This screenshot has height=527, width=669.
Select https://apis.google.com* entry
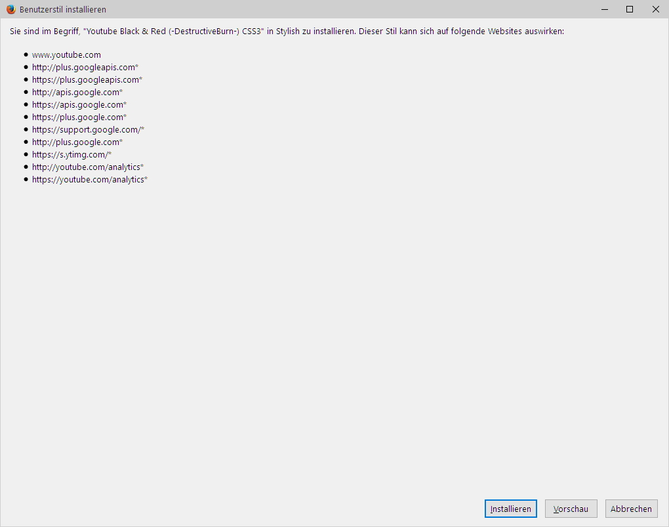point(79,104)
